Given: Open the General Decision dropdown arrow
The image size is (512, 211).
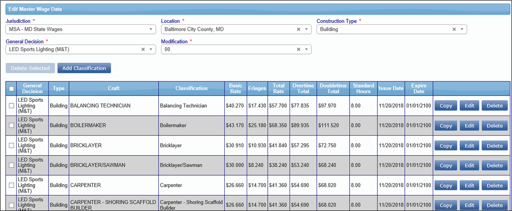Looking at the screenshot, I should coord(151,49).
